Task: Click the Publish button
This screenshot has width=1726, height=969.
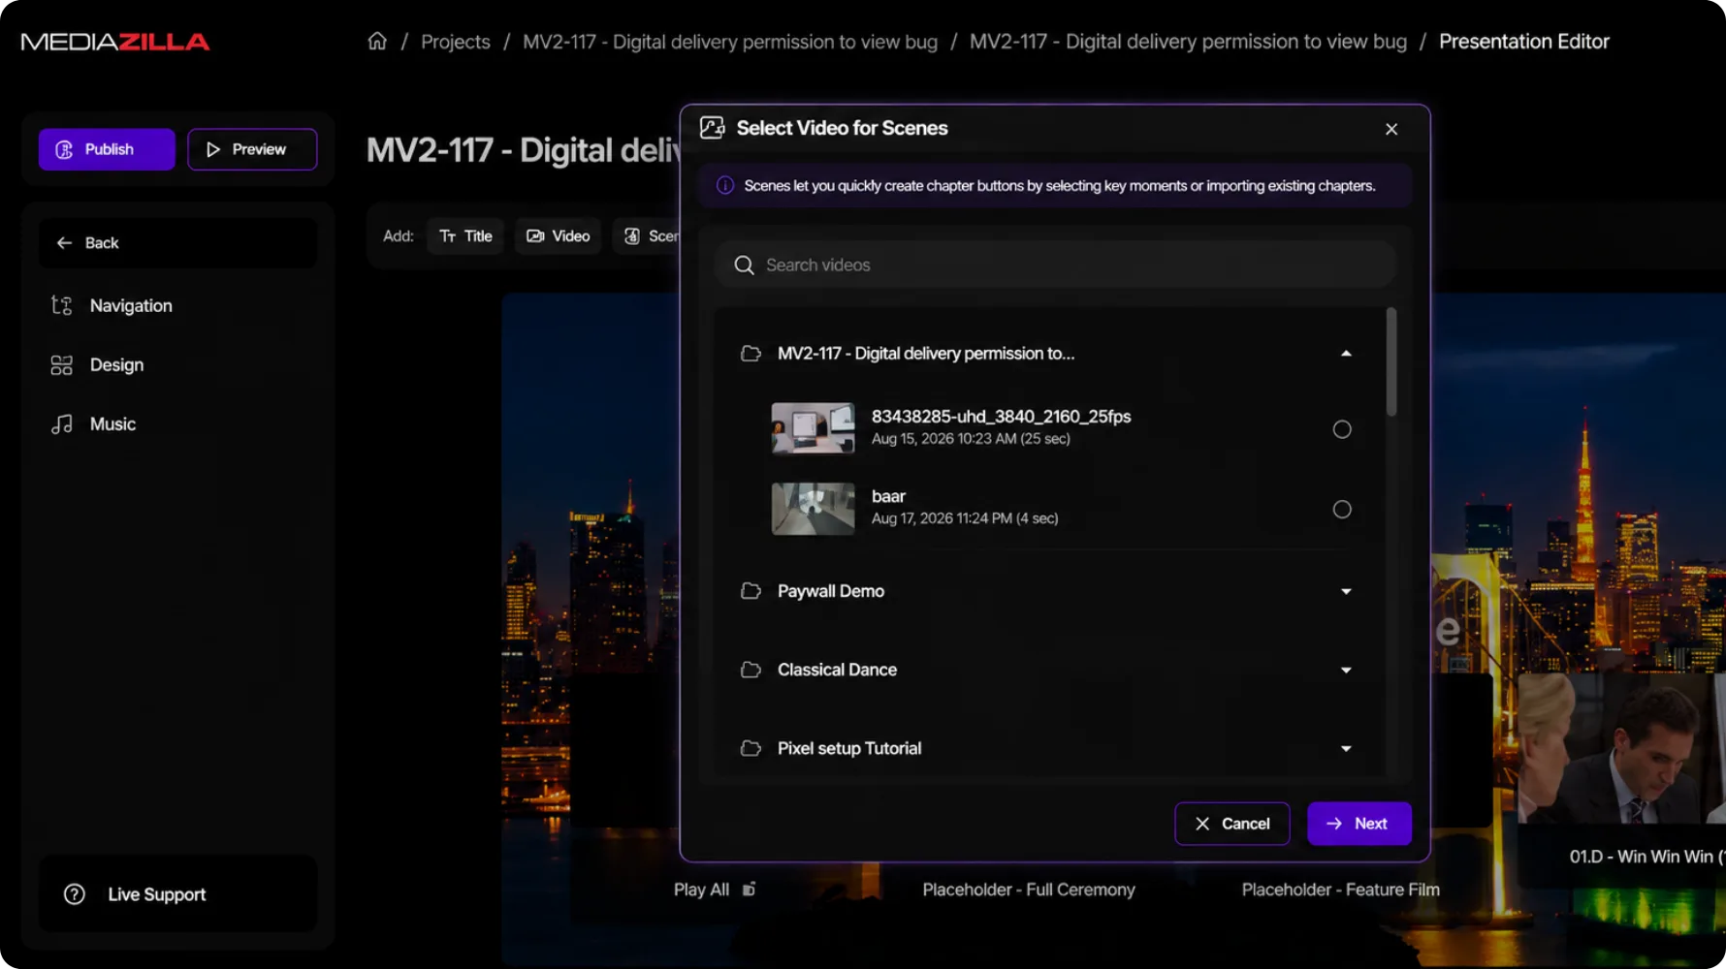Action: pos(107,149)
